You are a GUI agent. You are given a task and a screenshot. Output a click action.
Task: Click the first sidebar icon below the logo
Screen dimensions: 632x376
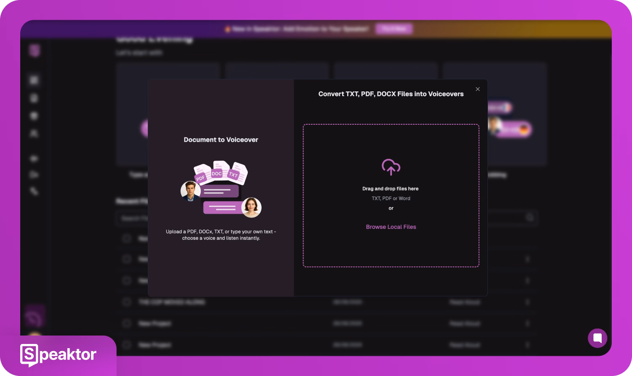(x=34, y=80)
